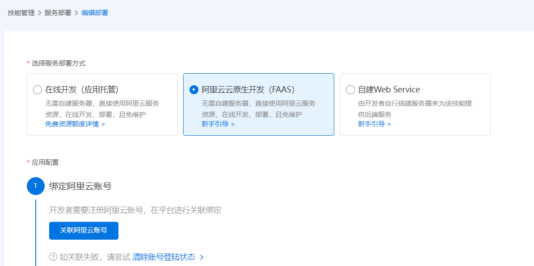Open 新手引导 link in FAAS card
534x266 pixels.
(x=218, y=124)
